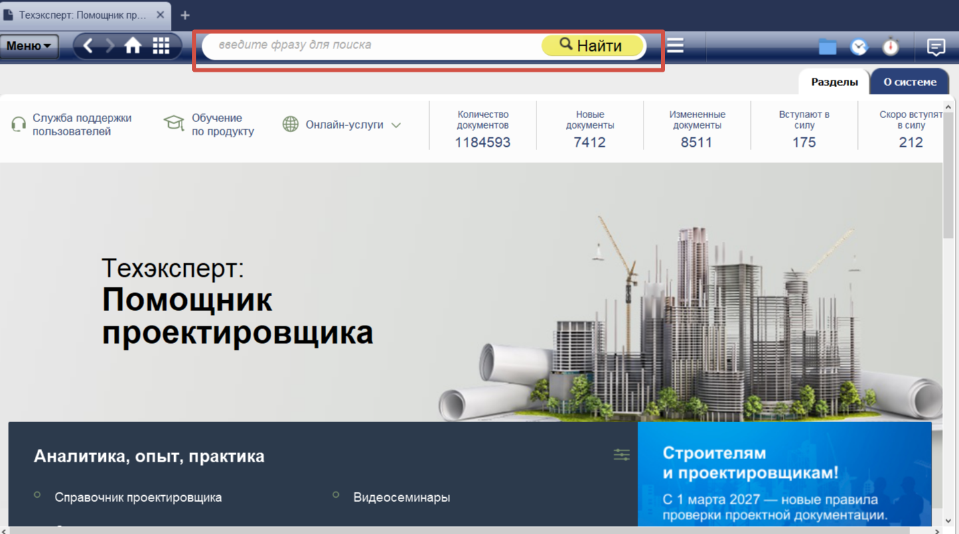Open Количество документов 1184593 stat

pyautogui.click(x=483, y=129)
